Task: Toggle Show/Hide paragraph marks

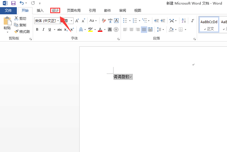Action: click(192, 21)
